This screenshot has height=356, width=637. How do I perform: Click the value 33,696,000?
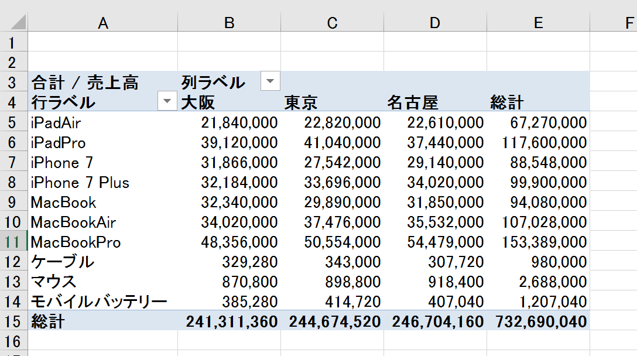343,183
